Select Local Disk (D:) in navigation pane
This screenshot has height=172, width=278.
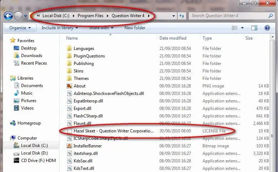point(34,153)
